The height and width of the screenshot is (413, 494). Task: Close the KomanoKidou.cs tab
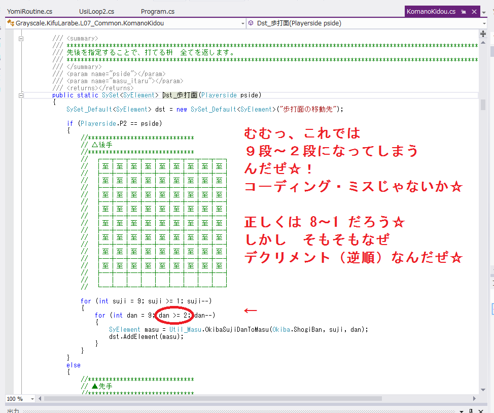(x=474, y=12)
